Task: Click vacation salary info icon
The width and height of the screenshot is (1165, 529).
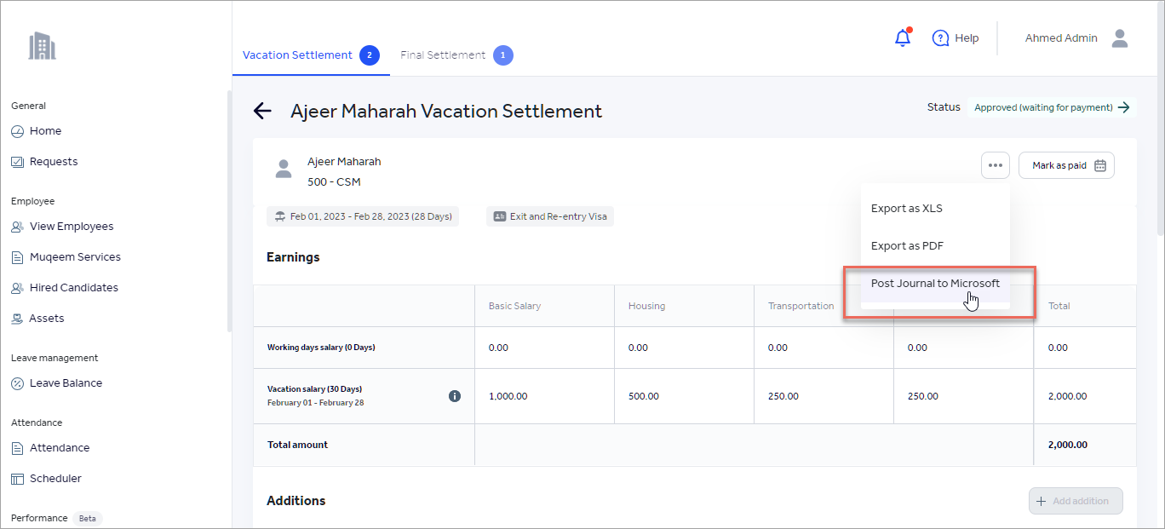Action: [x=455, y=396]
